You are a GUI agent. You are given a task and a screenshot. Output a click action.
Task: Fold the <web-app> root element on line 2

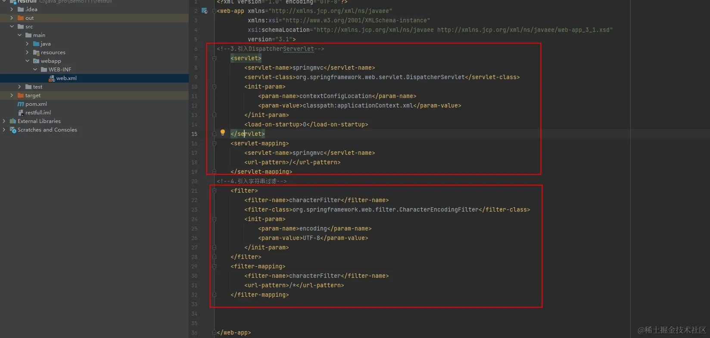point(214,11)
